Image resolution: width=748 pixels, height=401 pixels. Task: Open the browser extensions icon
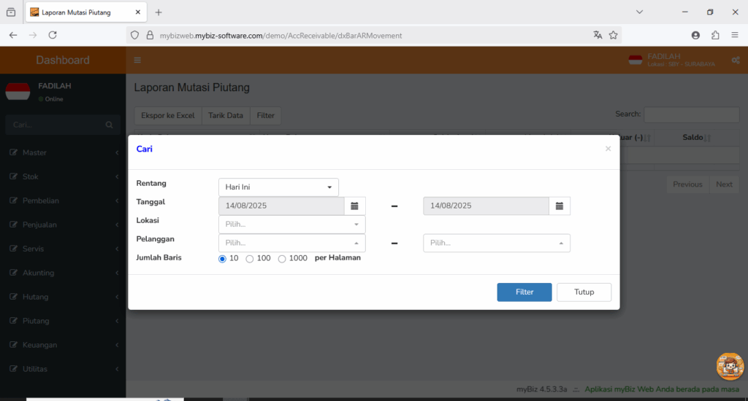pyautogui.click(x=715, y=35)
